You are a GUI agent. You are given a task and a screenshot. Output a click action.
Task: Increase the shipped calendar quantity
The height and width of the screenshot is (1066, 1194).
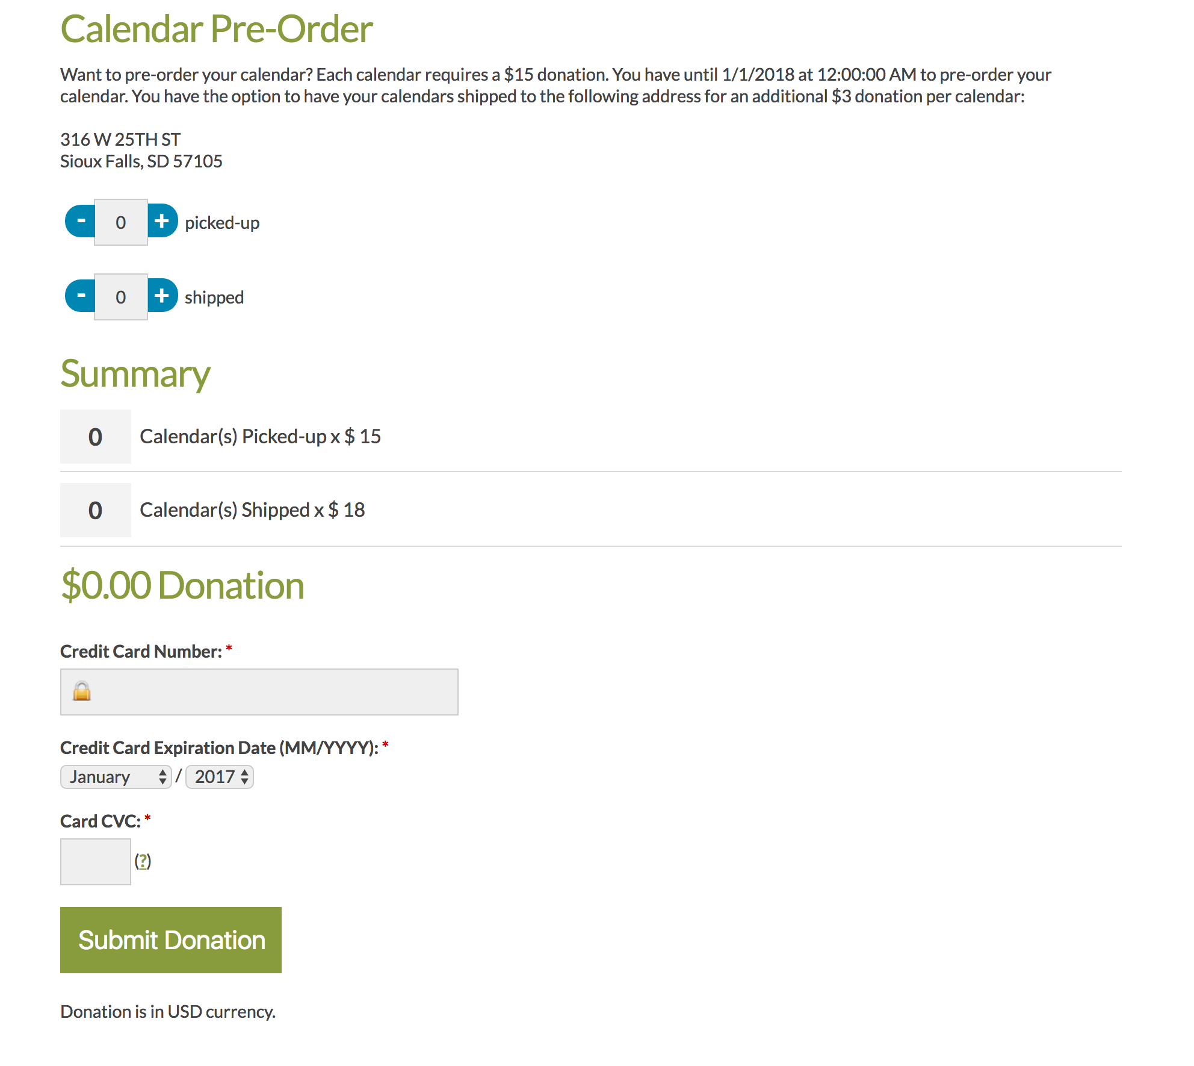point(162,296)
